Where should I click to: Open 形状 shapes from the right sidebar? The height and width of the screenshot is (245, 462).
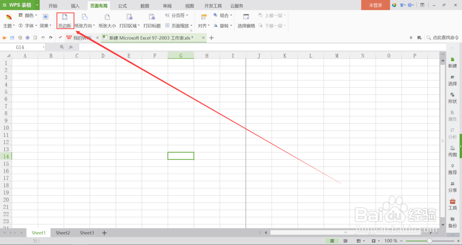(x=453, y=98)
